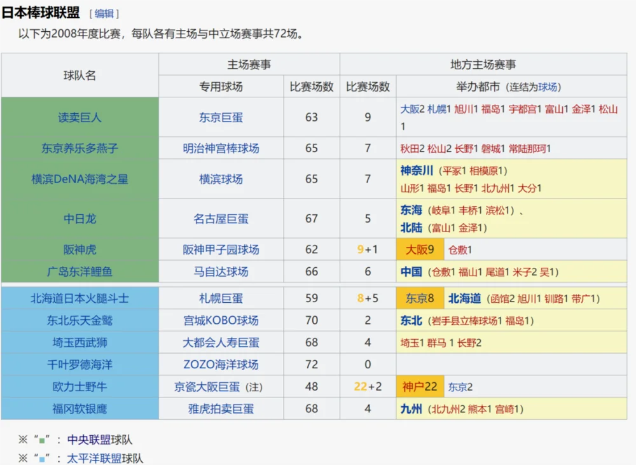This screenshot has width=636, height=465.
Task: Open the highlighted 东京8 link
Action: (420, 298)
